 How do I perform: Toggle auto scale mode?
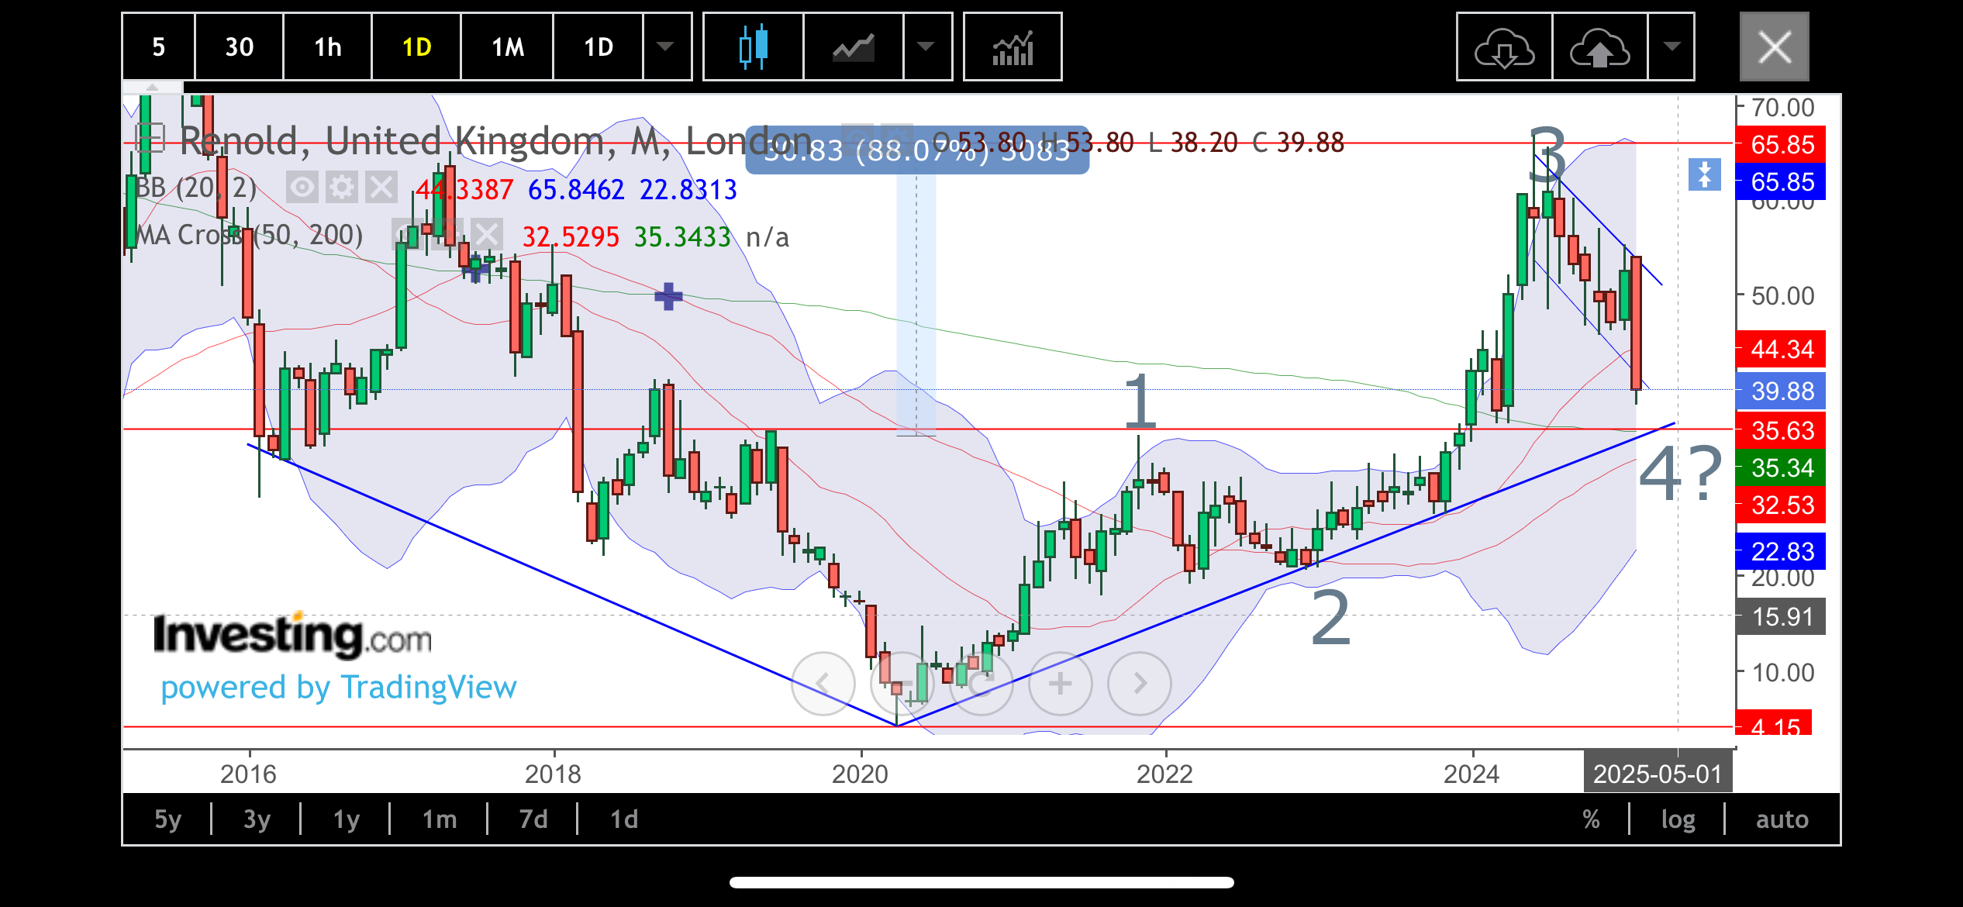pyautogui.click(x=1782, y=819)
